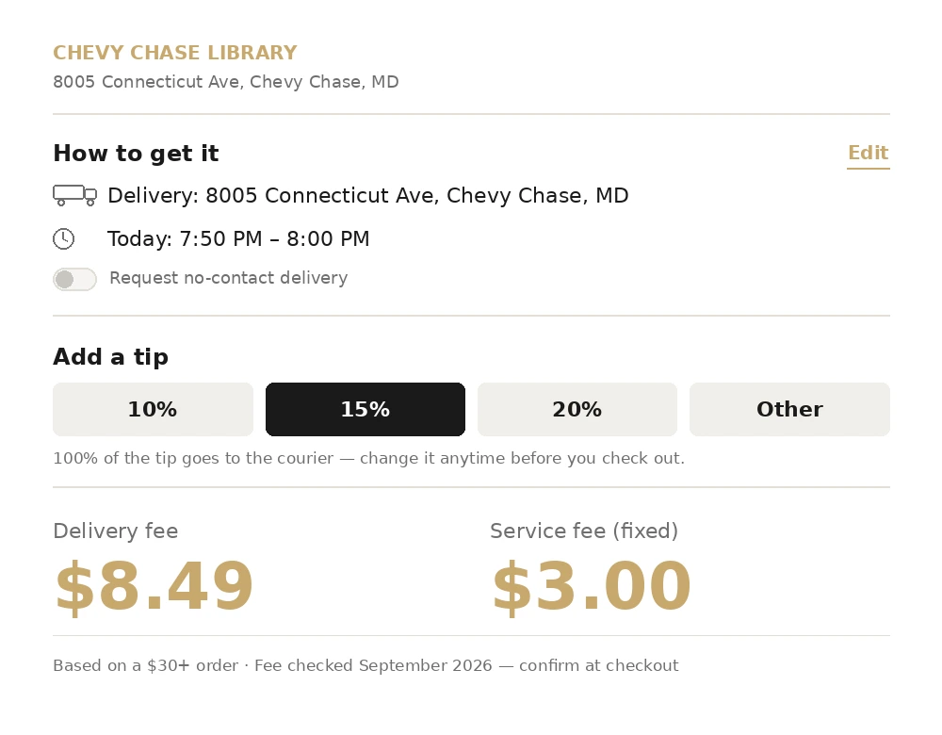This screenshot has width=942, height=735.
Task: Select the 10% tip option
Action: pyautogui.click(x=153, y=409)
